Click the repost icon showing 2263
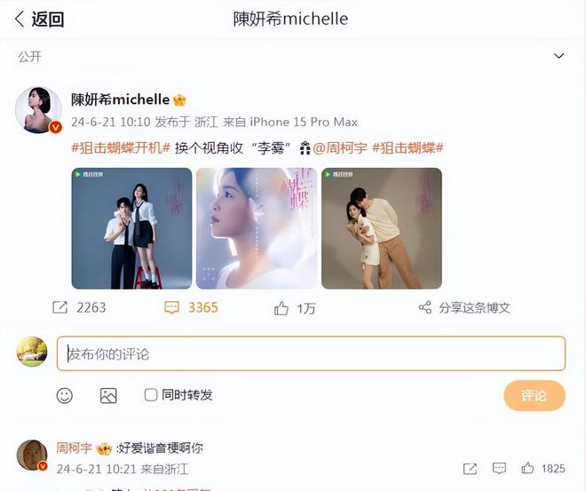 60,307
